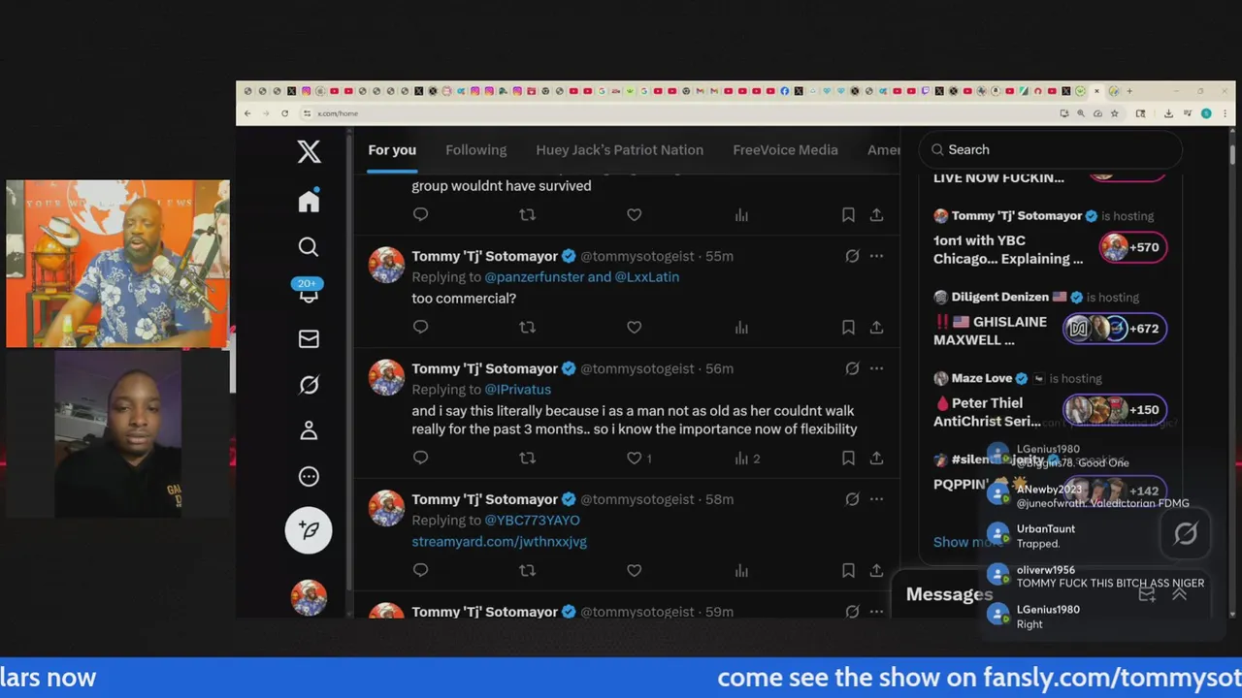Go back in browser navigation
The height and width of the screenshot is (698, 1242).
247,113
